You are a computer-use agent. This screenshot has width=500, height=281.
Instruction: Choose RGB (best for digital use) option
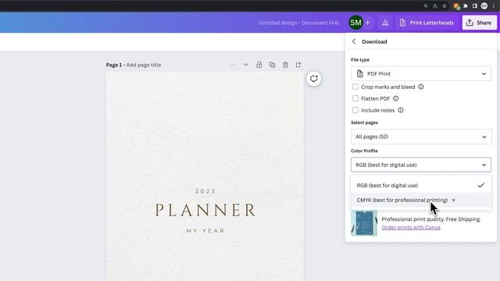pyautogui.click(x=421, y=185)
